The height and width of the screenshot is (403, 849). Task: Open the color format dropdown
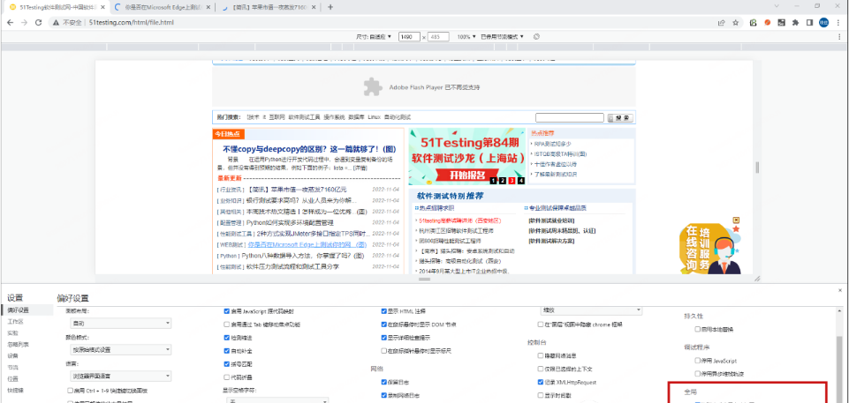[121, 349]
